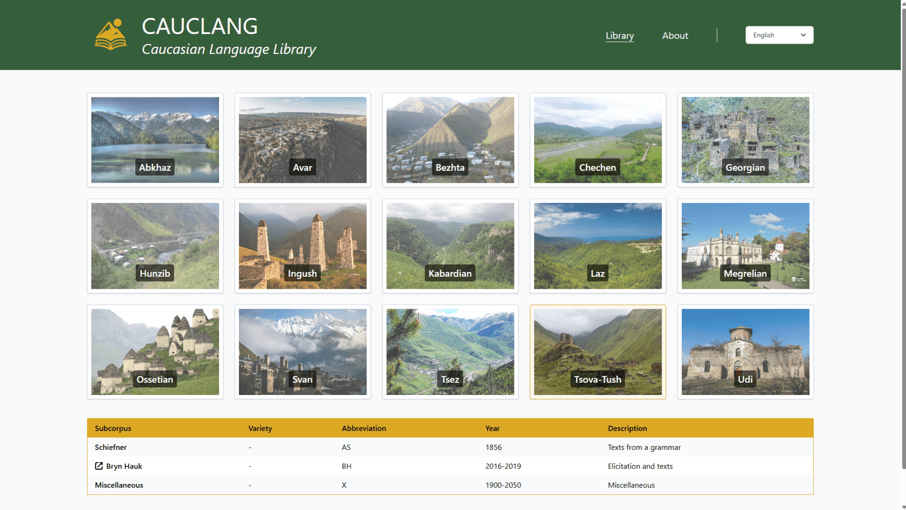Open the Udi church thumbnail
Image resolution: width=906 pixels, height=510 pixels.
[745, 352]
